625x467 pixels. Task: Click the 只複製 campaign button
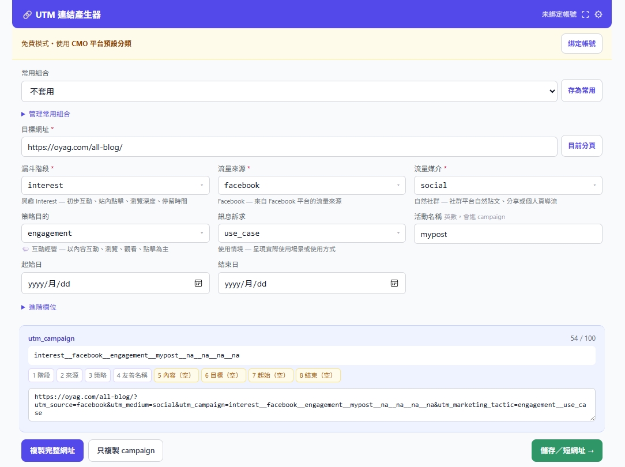pyautogui.click(x=126, y=451)
